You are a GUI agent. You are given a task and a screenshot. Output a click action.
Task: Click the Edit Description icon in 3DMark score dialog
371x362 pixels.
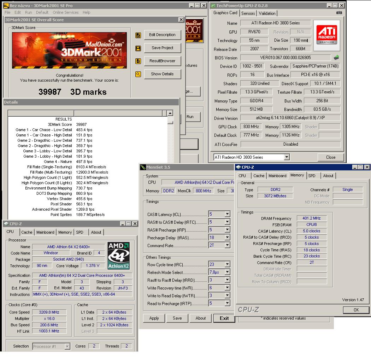[138, 35]
